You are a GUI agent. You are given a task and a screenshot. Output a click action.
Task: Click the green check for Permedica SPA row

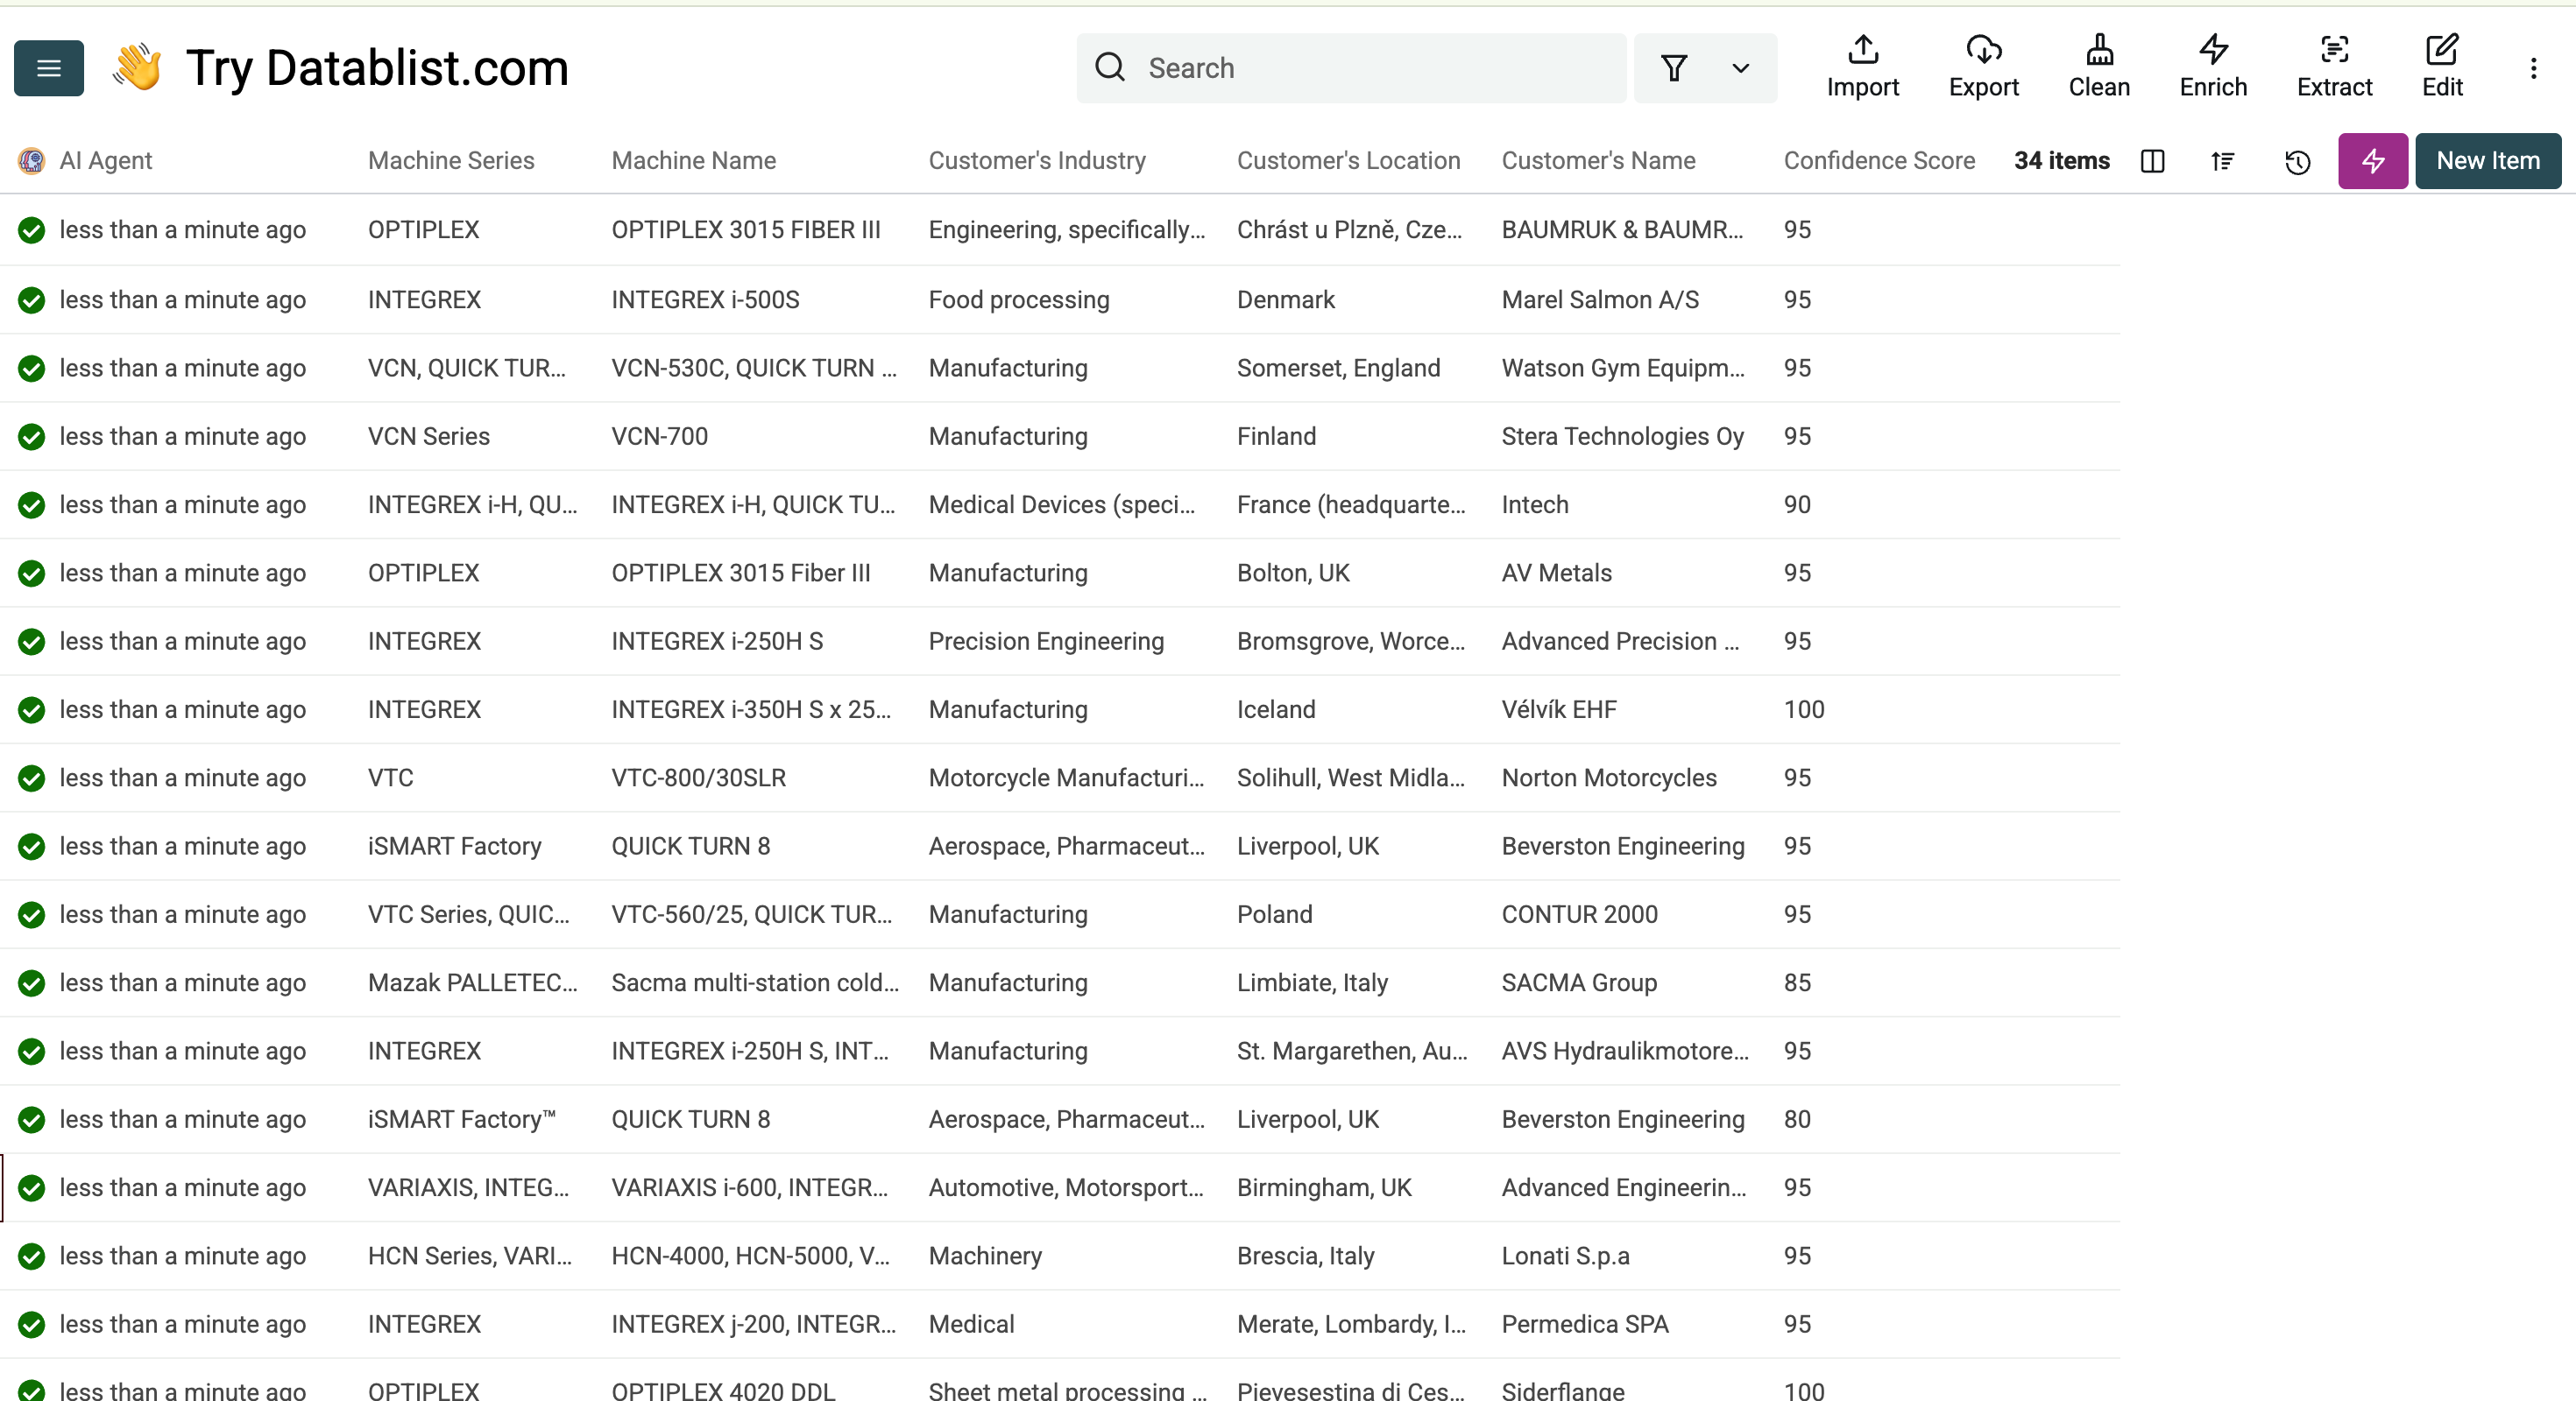point(31,1324)
